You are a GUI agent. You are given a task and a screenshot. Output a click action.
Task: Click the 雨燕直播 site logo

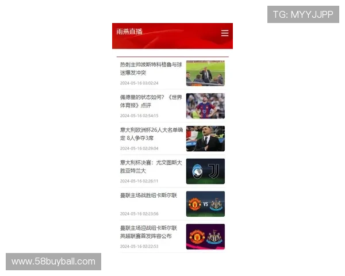[129, 32]
